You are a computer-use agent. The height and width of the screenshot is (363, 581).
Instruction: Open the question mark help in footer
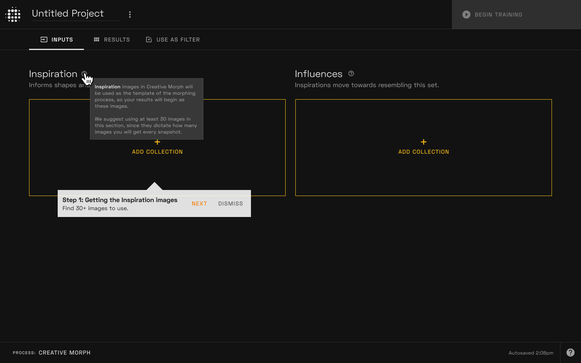click(x=570, y=353)
